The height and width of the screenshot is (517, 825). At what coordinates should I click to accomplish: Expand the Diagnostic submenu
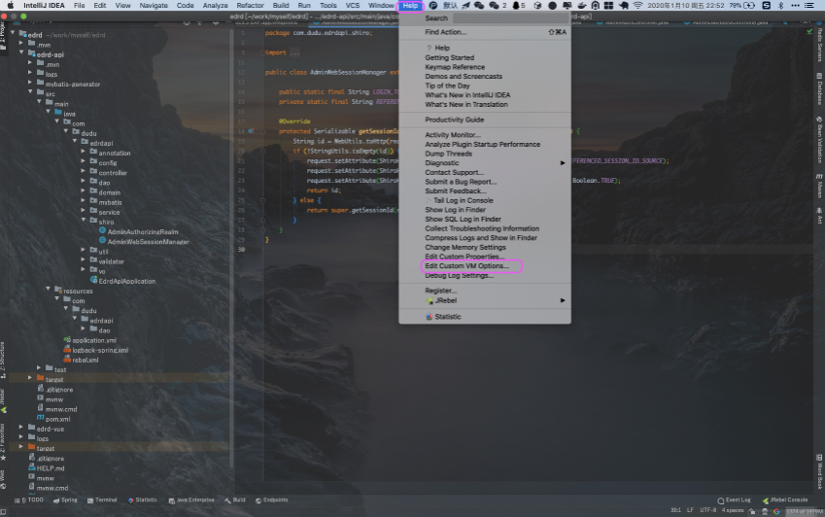click(442, 163)
